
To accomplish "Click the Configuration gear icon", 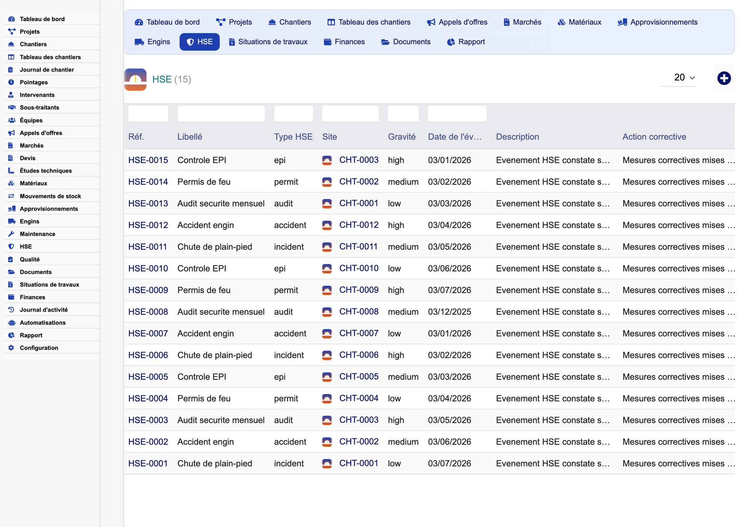I will (x=12, y=348).
